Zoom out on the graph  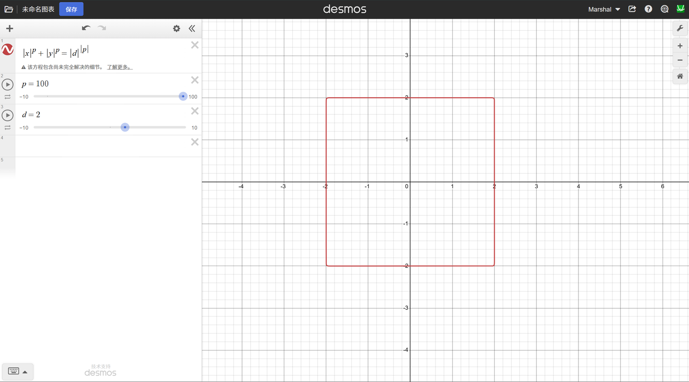tap(680, 60)
